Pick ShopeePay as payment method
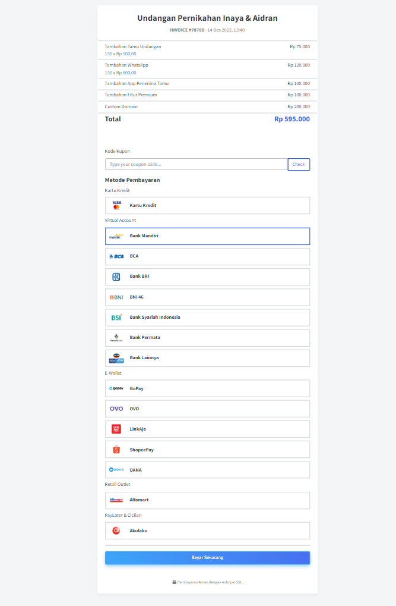396x606 pixels. click(x=207, y=450)
